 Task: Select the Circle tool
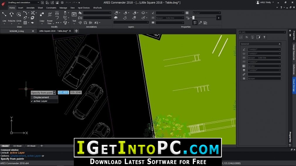point(19,14)
